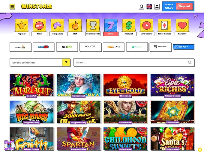The image size is (204, 153).
Task: Open the Tournaments trophy category
Action: 93,25
